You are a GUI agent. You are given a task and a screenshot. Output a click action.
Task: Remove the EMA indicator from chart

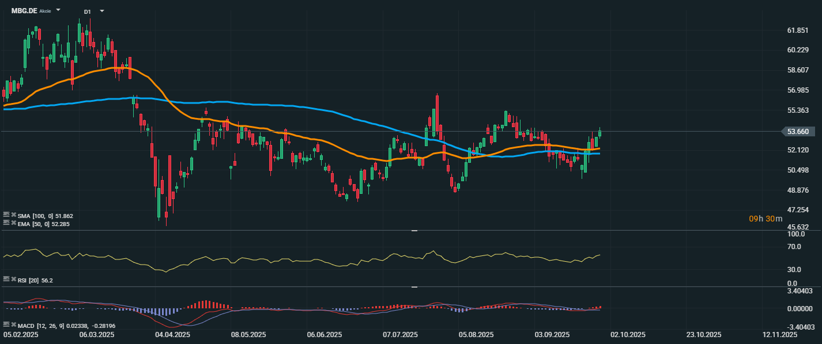(13, 224)
